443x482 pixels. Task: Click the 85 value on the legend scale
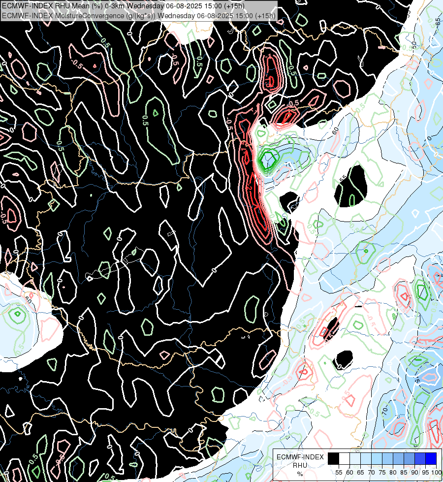[x=404, y=473]
